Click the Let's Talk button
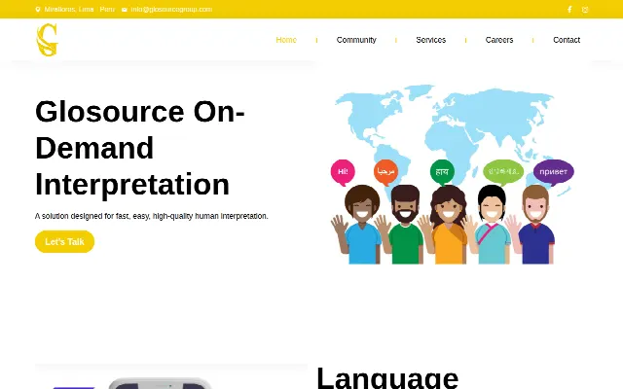 [65, 242]
